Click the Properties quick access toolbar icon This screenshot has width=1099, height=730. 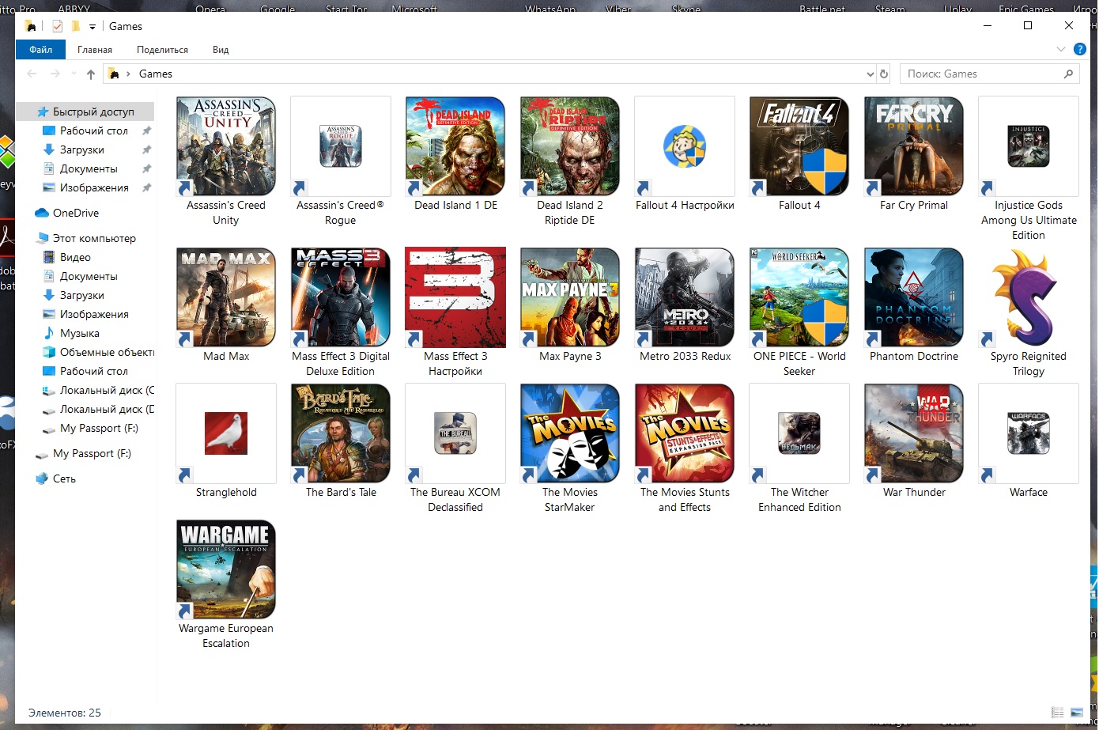pyautogui.click(x=57, y=26)
